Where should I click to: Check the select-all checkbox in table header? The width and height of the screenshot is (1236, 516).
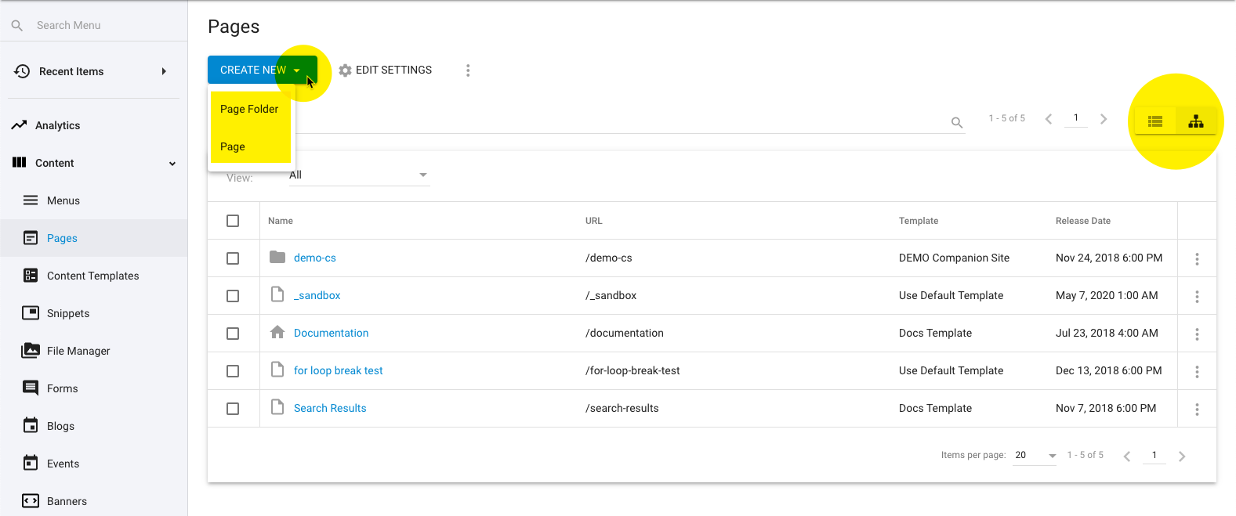[x=233, y=221]
